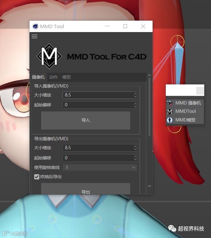This screenshot has height=238, width=211.
Task: Click the scroll down arrow in MMD Tool
Action: (x=149, y=186)
